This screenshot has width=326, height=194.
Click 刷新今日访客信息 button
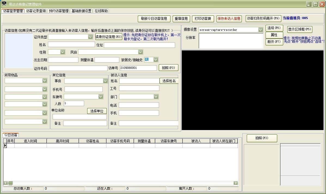(x=154, y=19)
